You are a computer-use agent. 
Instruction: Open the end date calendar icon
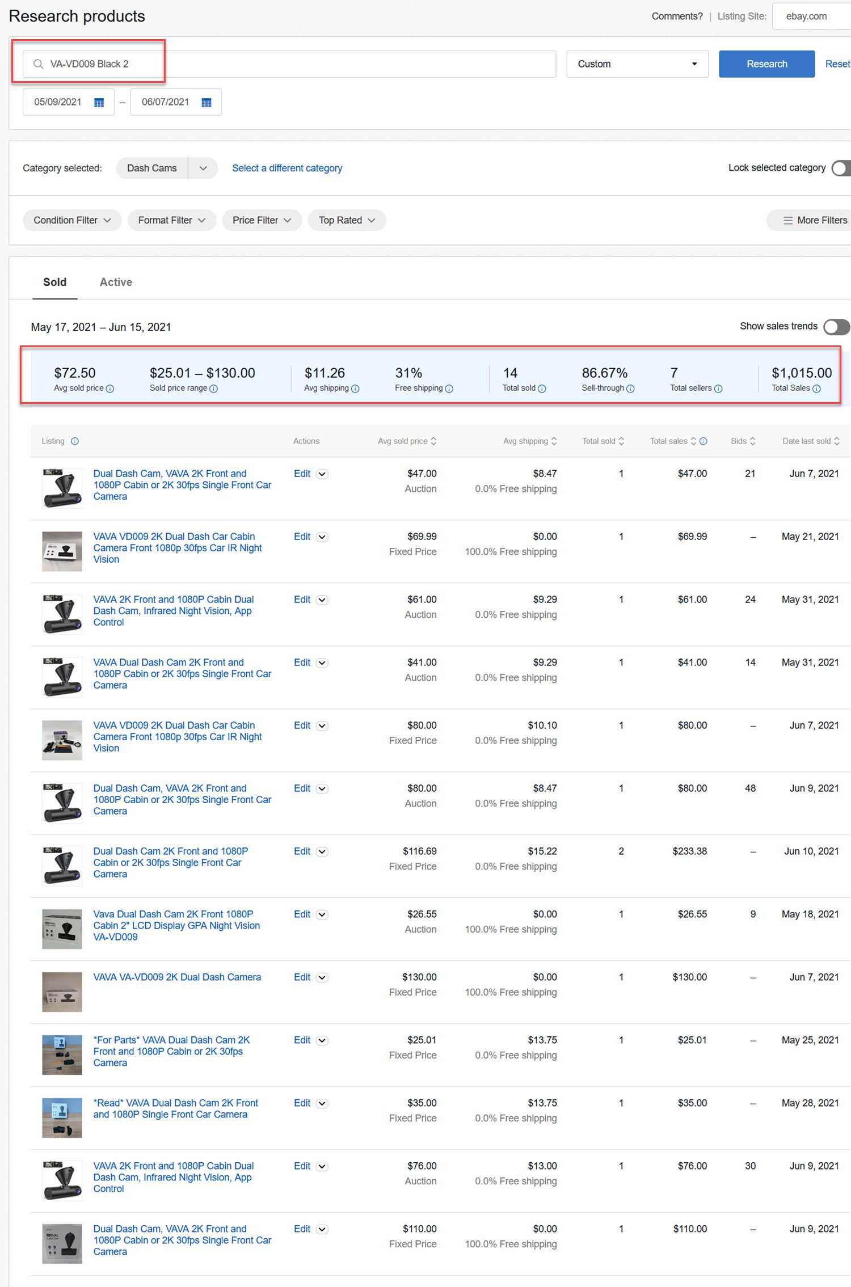[x=207, y=102]
